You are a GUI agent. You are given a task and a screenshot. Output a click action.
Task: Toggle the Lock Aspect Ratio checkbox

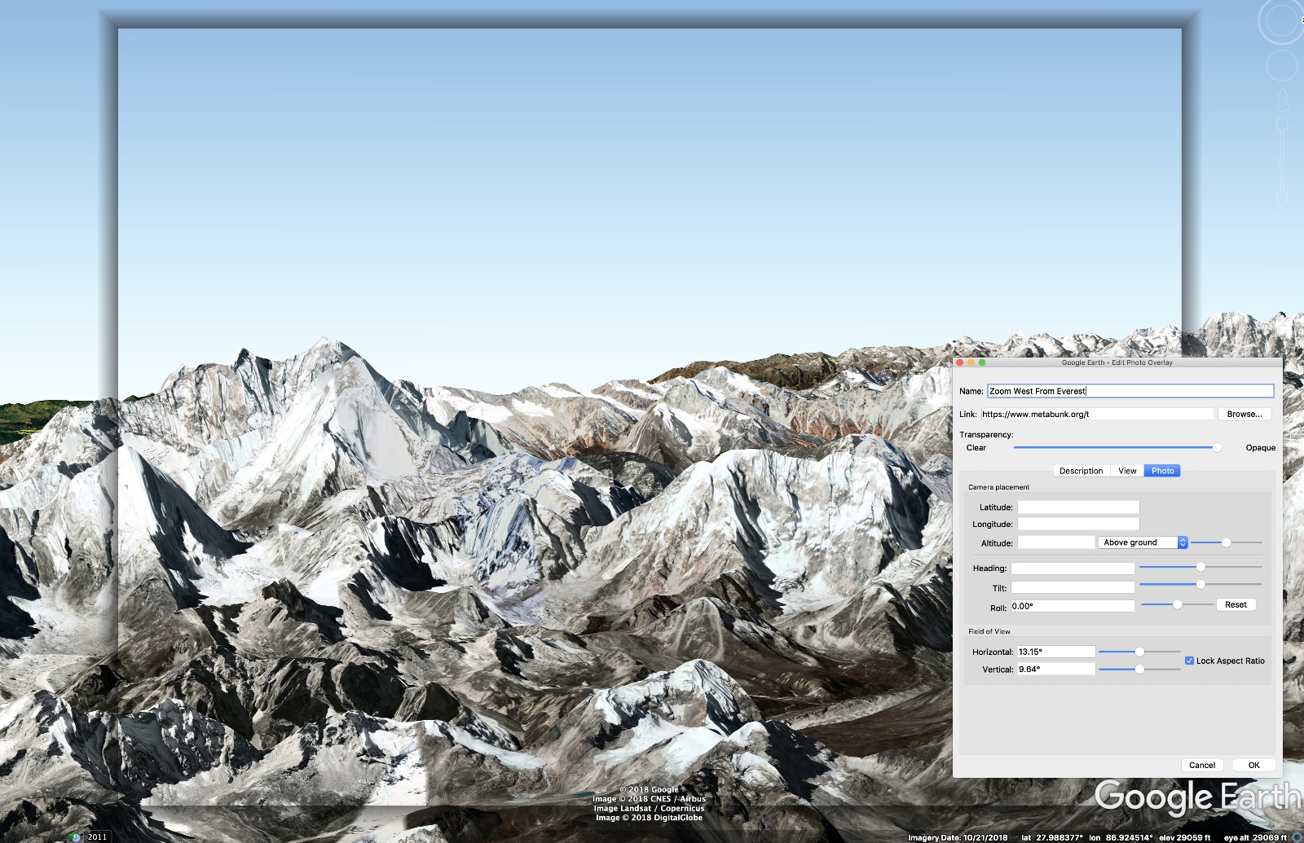click(x=1189, y=661)
